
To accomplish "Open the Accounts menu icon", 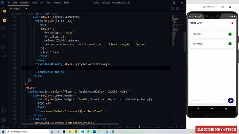I will coord(3,111).
